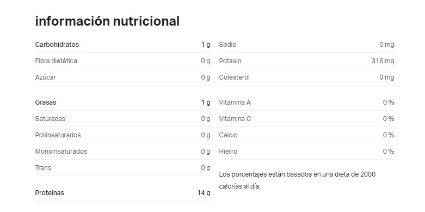Screen dimensions: 425x212
Task: Click the Trans fat label
Action: (x=43, y=167)
